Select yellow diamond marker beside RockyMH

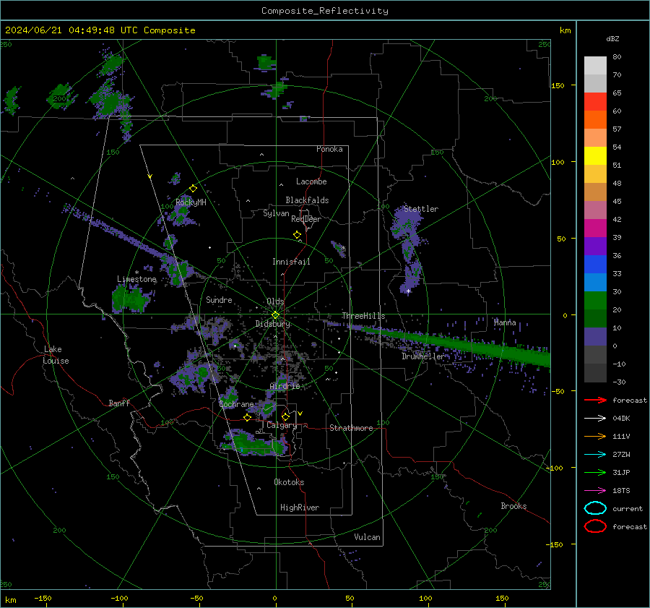(x=193, y=189)
